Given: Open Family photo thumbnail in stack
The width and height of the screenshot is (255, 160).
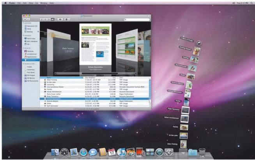Looking at the screenshot, I should pos(184,127).
